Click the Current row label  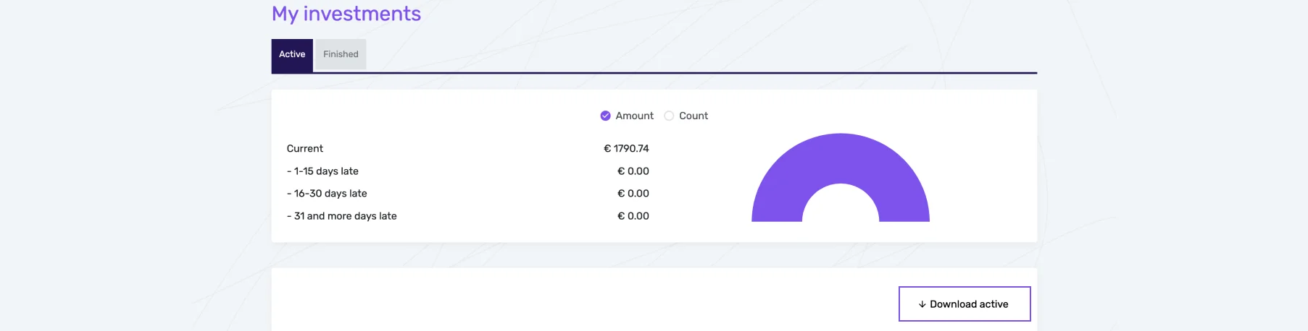pos(305,149)
